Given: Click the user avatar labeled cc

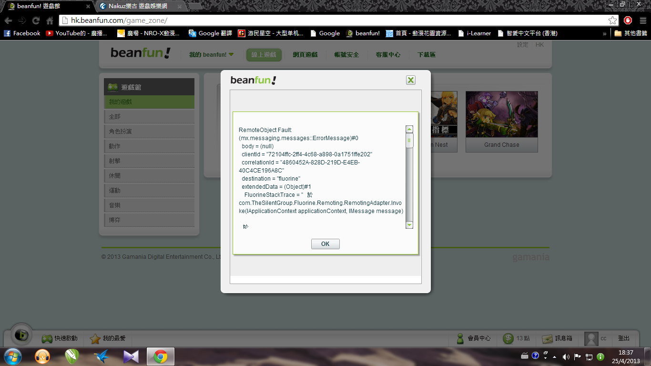Looking at the screenshot, I should point(591,338).
